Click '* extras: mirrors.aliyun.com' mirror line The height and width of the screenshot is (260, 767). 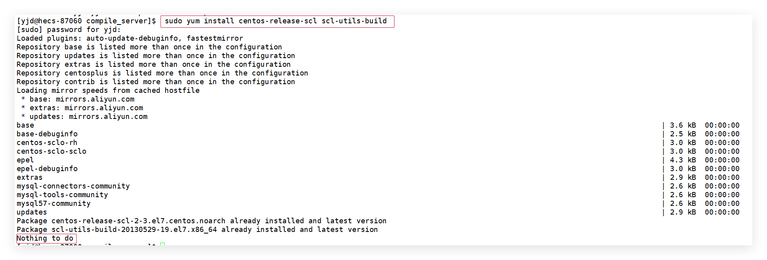pyautogui.click(x=82, y=108)
